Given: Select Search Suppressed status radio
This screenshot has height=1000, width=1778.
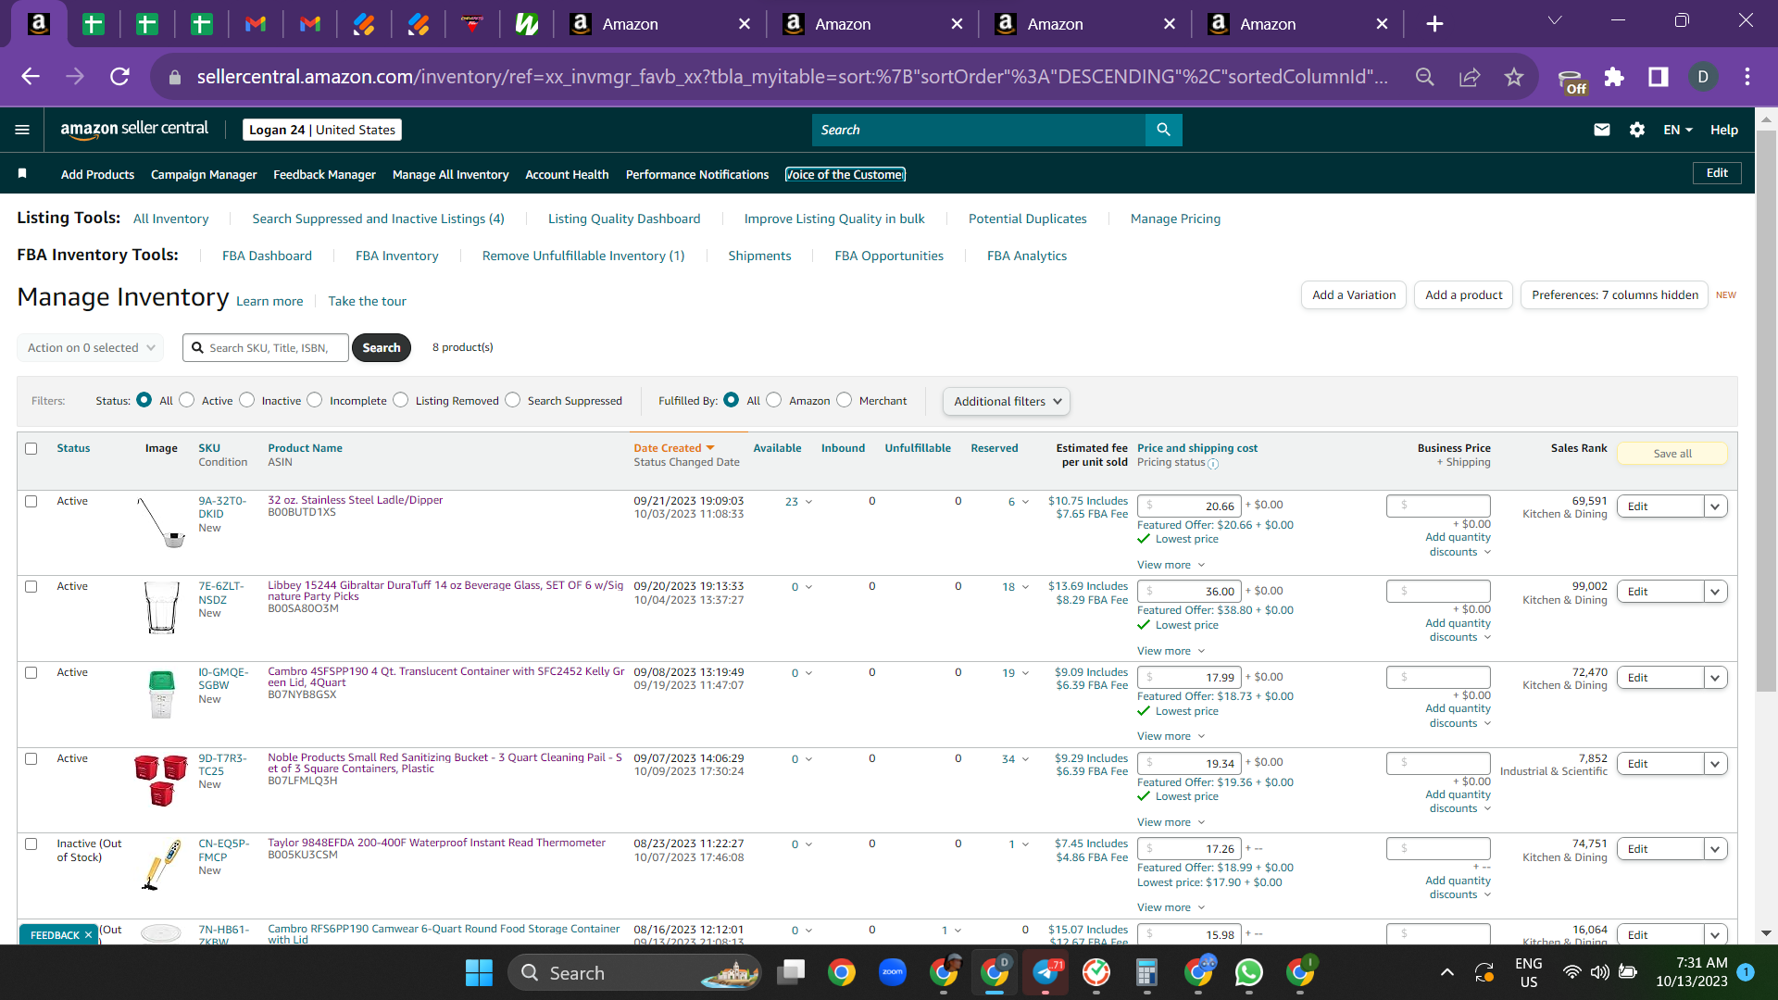Looking at the screenshot, I should 513,400.
